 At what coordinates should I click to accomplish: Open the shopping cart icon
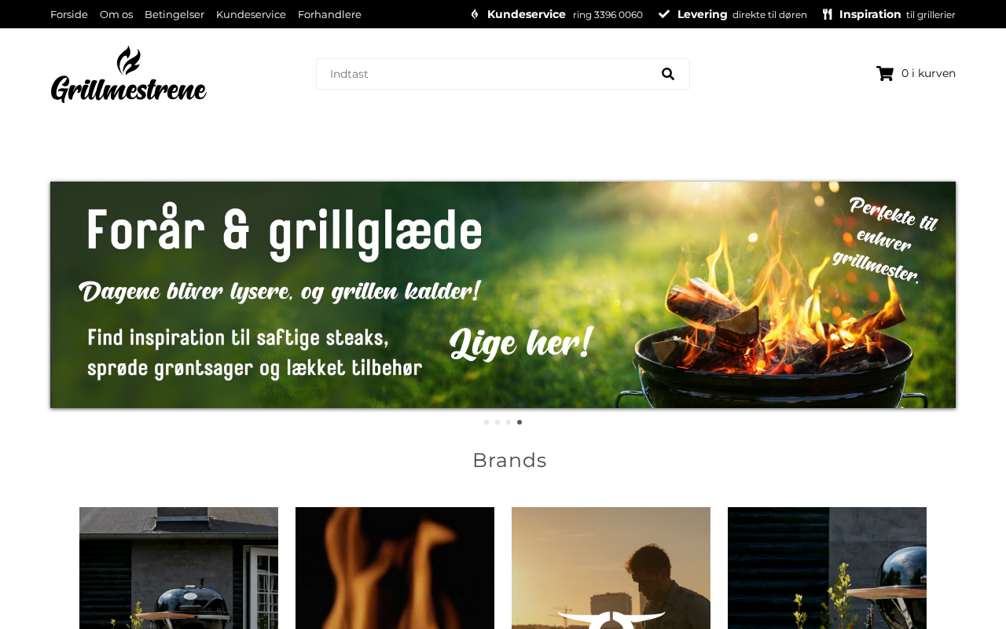(885, 73)
